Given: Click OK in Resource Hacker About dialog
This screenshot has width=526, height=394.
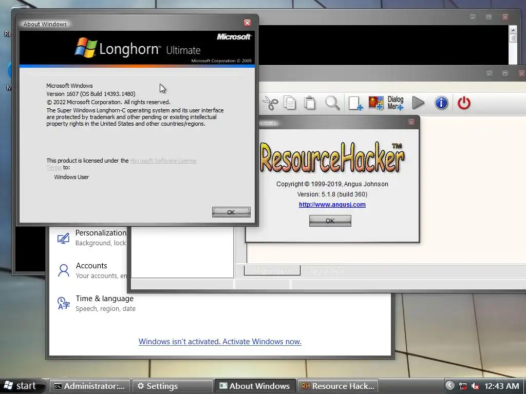Looking at the screenshot, I should tap(330, 221).
